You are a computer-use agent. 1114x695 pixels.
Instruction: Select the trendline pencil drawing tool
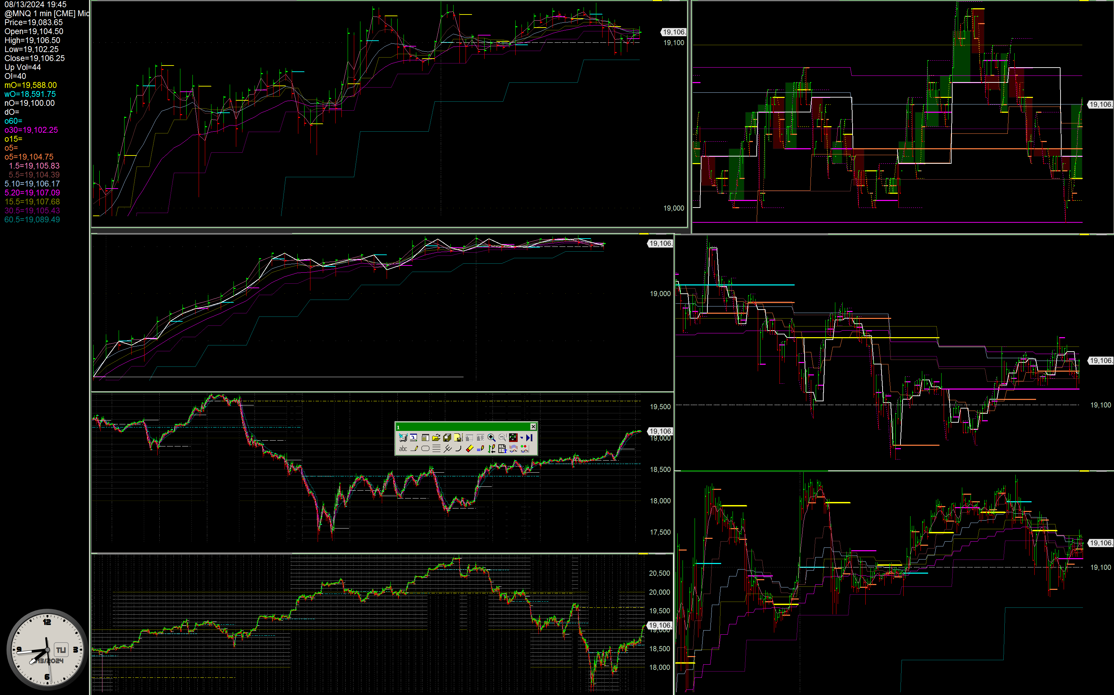pos(414,449)
